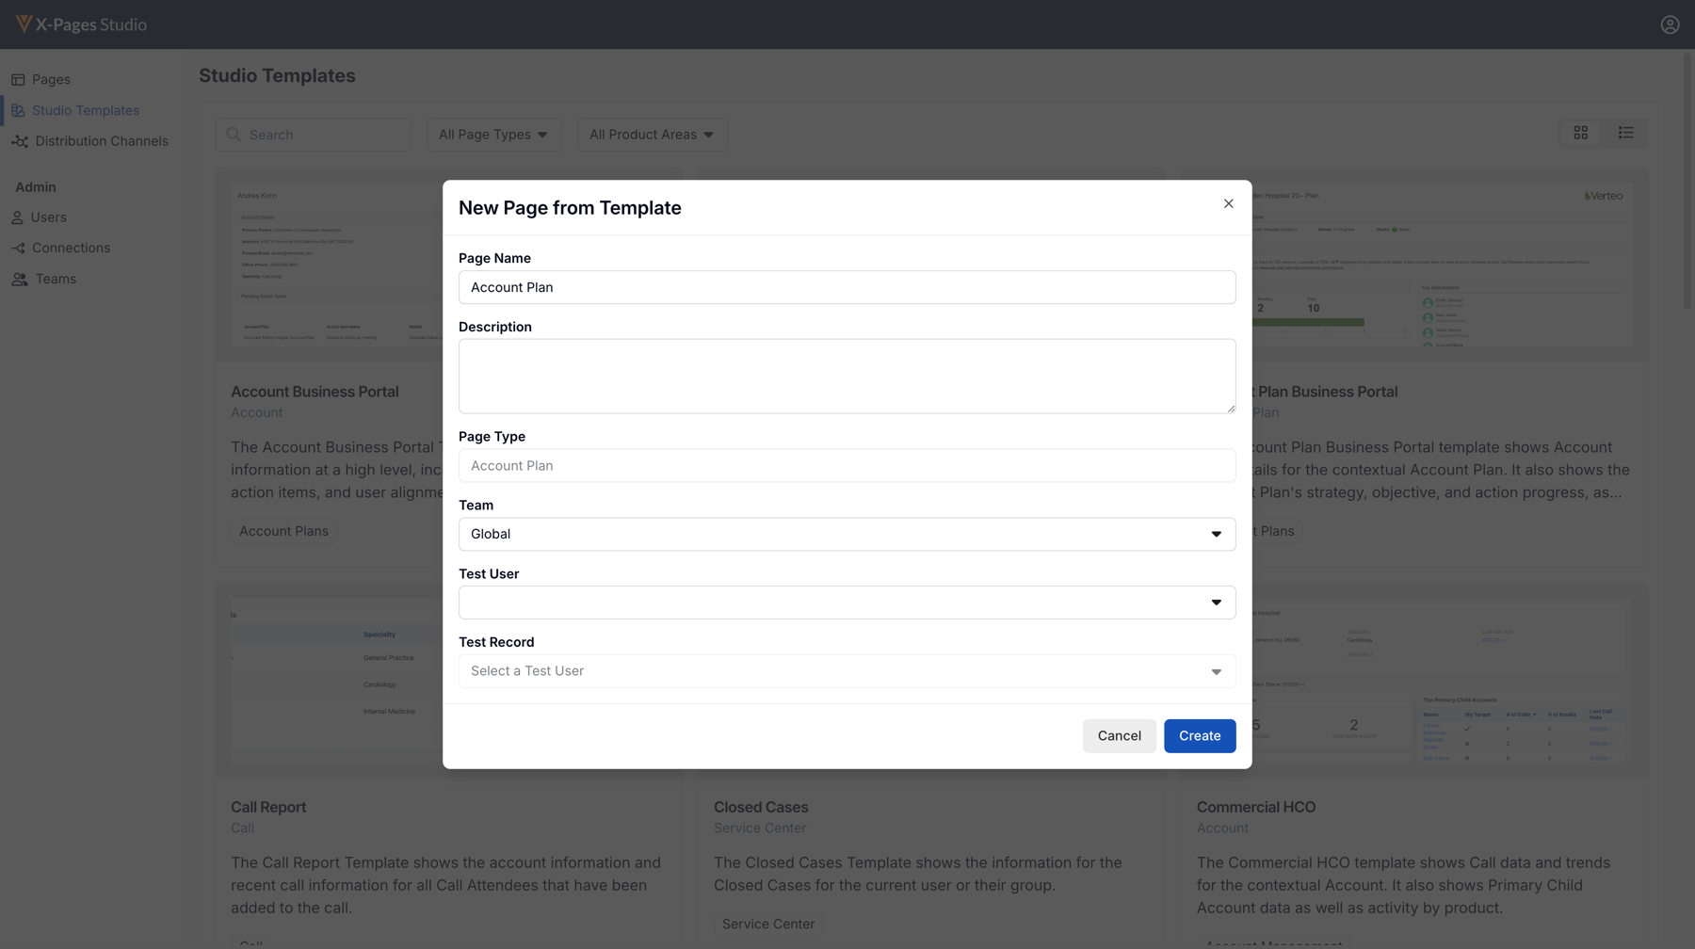The height and width of the screenshot is (949, 1695).
Task: Open Studio Templates in sidebar
Action: [85, 111]
